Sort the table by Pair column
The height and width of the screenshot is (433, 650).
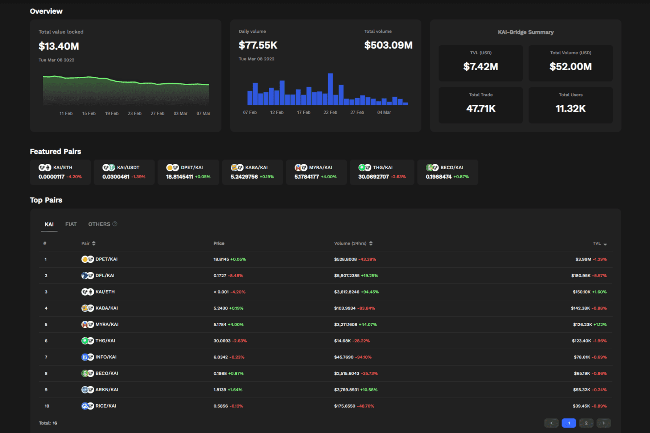tap(94, 243)
